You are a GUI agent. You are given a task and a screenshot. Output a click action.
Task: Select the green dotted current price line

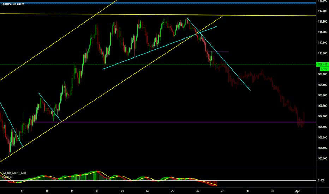158,65
